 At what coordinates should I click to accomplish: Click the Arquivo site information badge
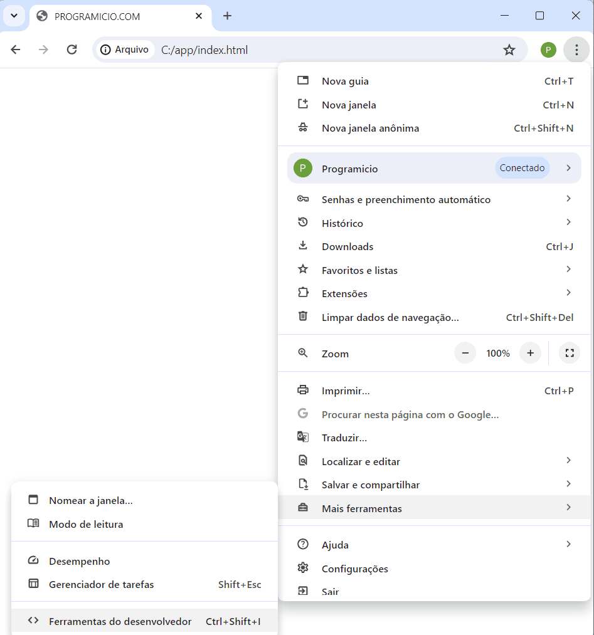(124, 50)
